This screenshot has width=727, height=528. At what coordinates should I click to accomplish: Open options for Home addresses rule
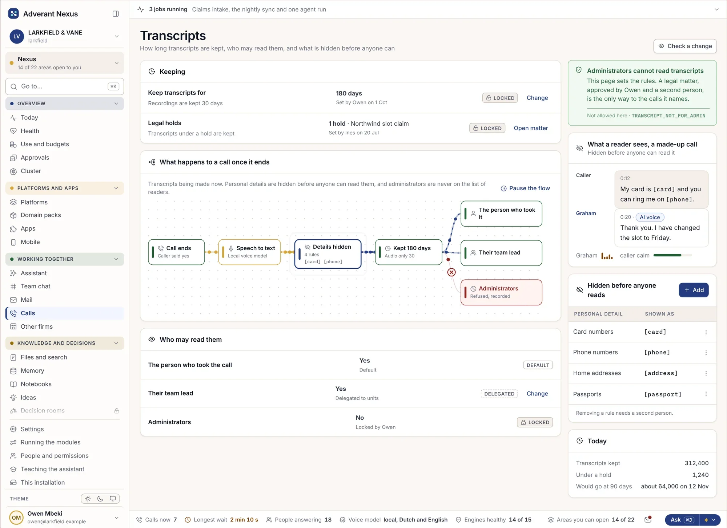click(706, 373)
